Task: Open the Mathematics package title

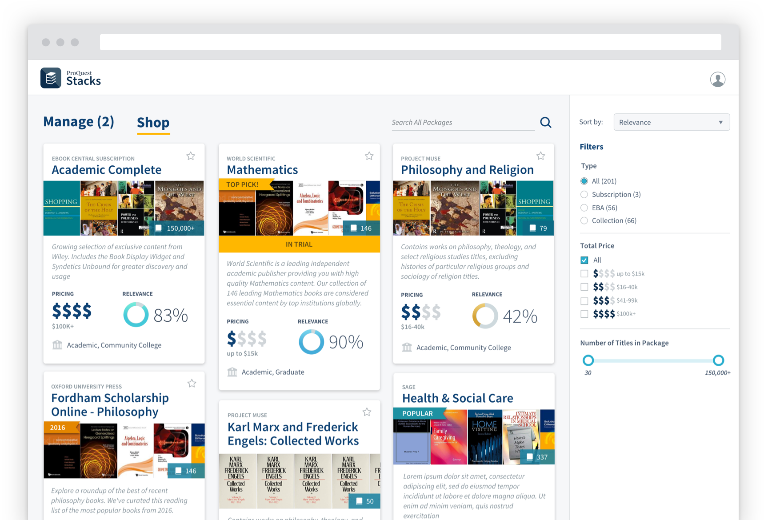Action: coord(262,170)
